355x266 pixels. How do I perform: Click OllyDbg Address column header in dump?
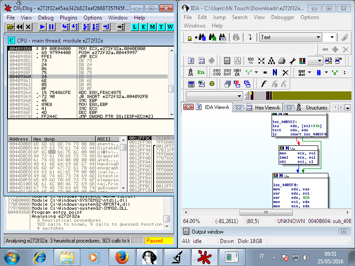pos(20,139)
